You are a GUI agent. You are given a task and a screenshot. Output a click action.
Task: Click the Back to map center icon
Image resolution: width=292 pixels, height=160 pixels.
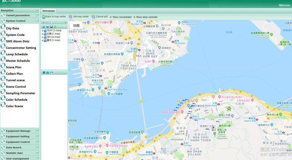click(x=44, y=17)
